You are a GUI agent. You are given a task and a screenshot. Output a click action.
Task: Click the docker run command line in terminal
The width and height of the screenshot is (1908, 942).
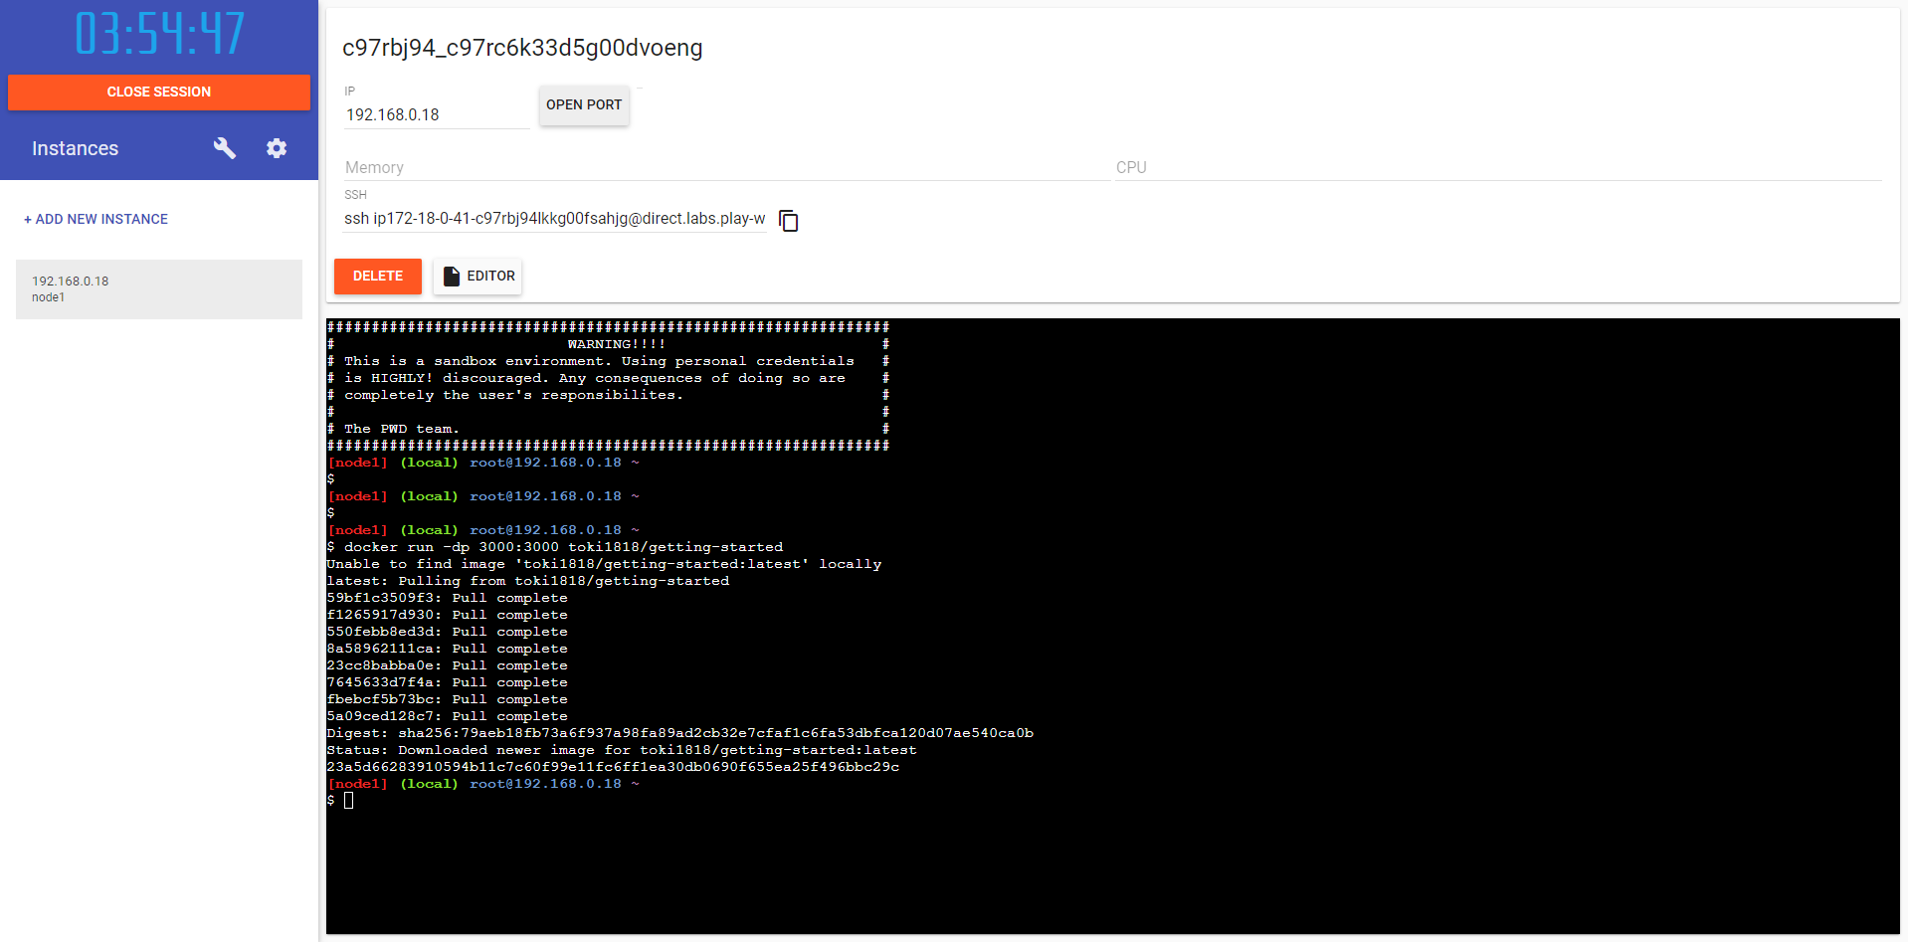pos(563,547)
